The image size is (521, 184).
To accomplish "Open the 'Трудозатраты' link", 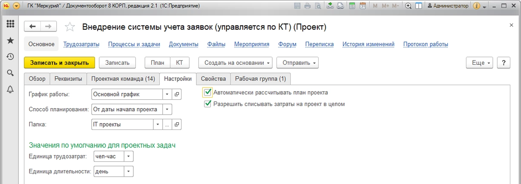I will (x=81, y=44).
